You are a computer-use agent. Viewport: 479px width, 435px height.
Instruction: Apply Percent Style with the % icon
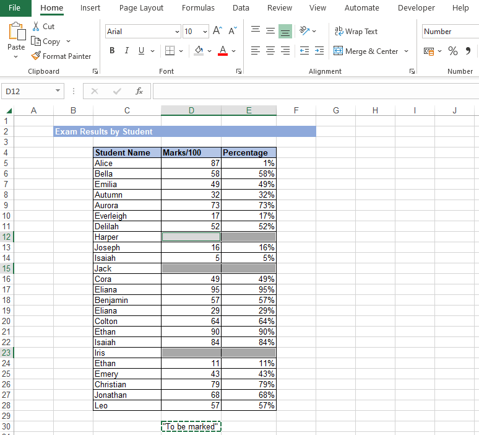tap(452, 51)
